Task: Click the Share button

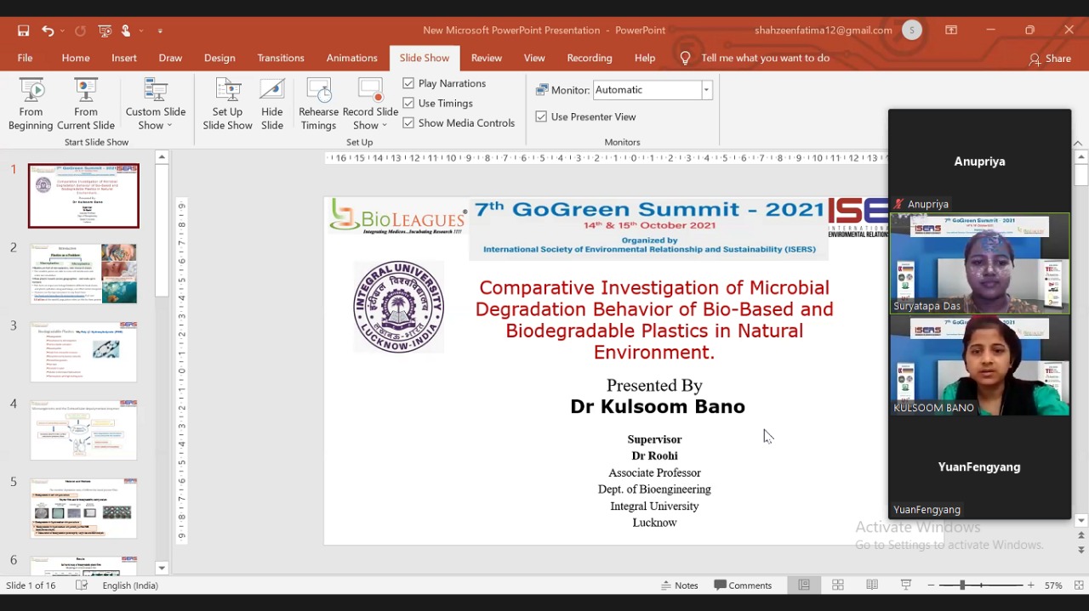Action: point(1050,59)
